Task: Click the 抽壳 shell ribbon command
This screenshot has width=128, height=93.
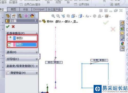Action: tap(115, 4)
